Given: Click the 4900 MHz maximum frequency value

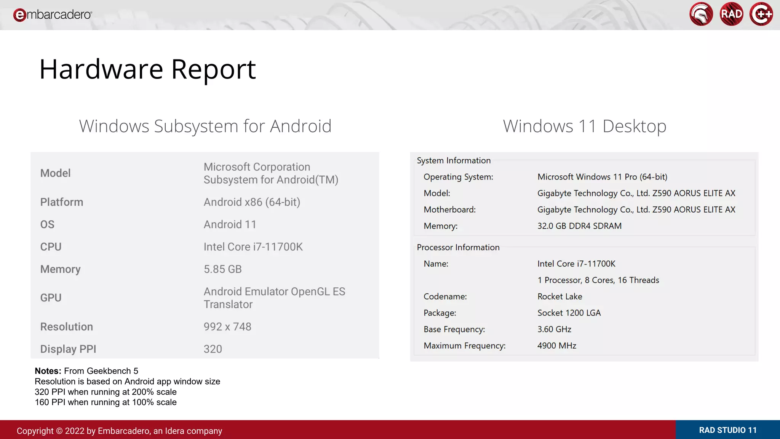Looking at the screenshot, I should coord(556,346).
